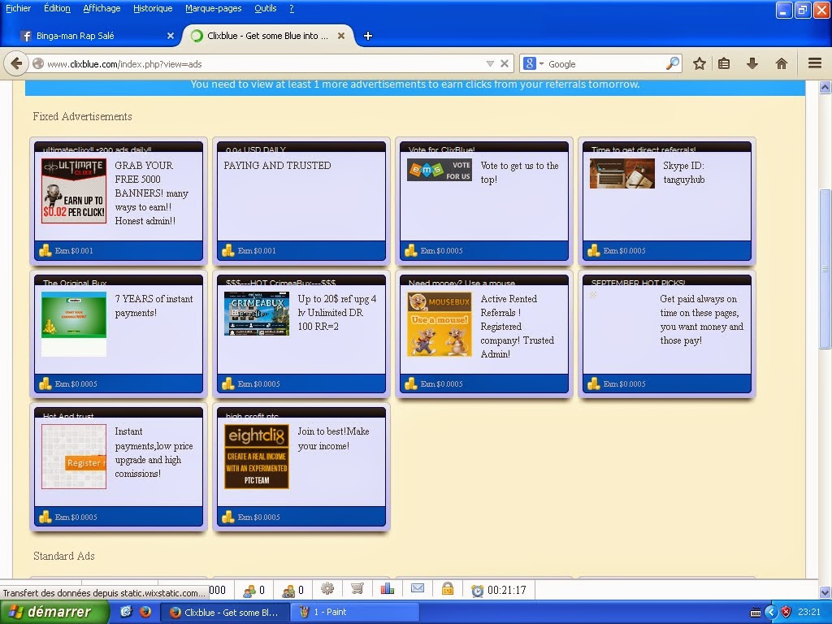Close the Binga-man Rap Salé tab
Image resolution: width=832 pixels, height=624 pixels.
171,36
